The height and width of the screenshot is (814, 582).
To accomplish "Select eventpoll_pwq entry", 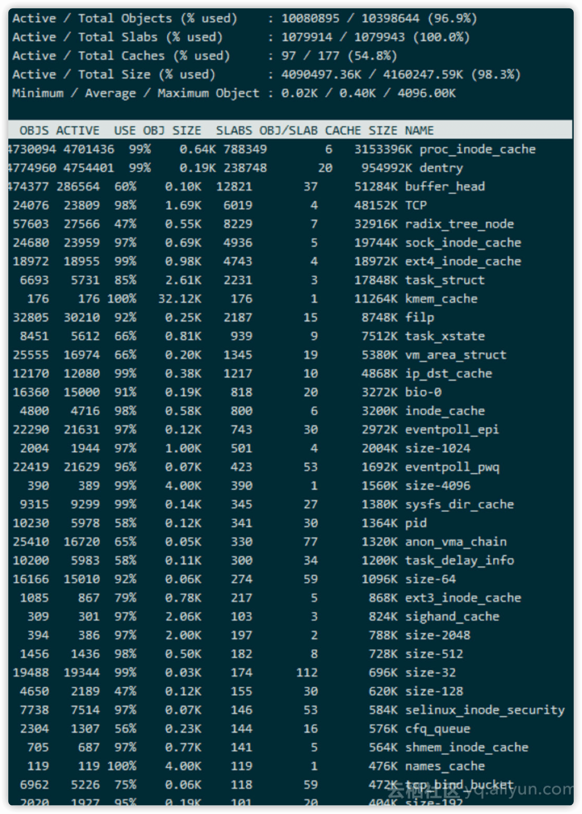I will [452, 468].
